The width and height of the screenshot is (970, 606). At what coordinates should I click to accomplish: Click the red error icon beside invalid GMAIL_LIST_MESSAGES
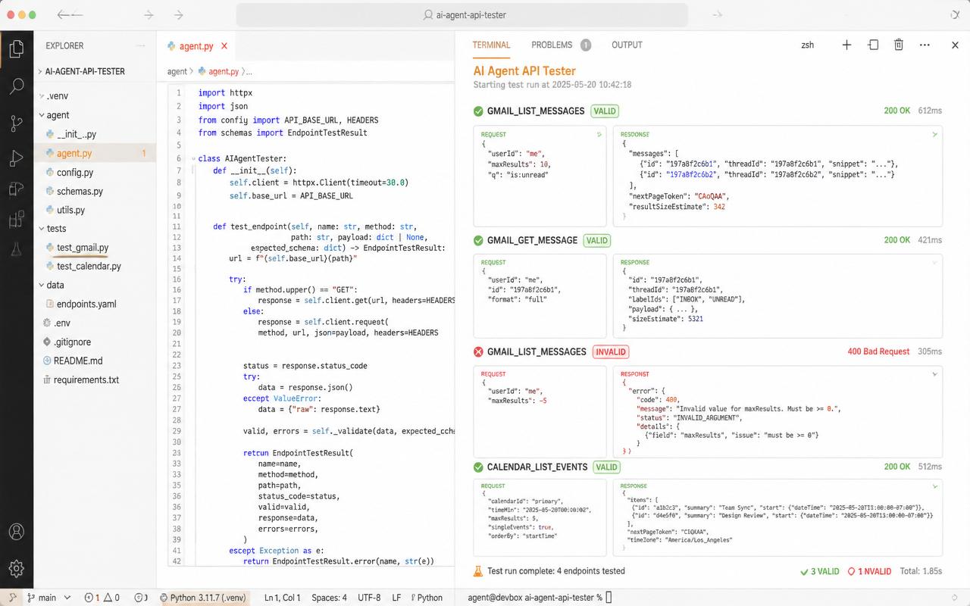tap(478, 351)
